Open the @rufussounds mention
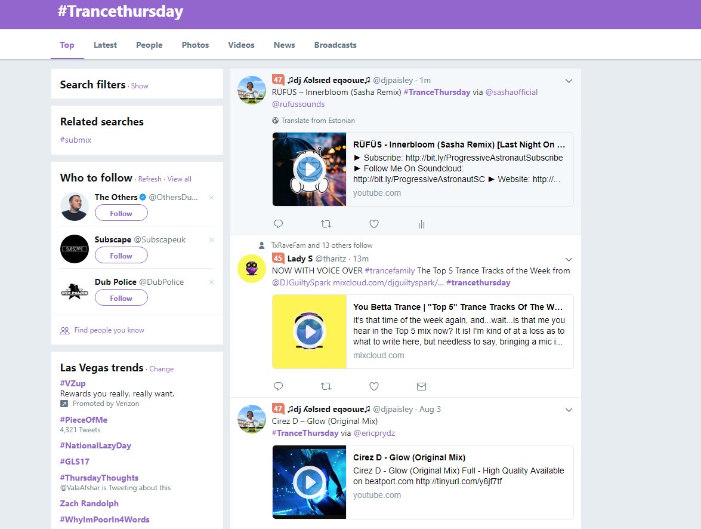 tap(298, 104)
